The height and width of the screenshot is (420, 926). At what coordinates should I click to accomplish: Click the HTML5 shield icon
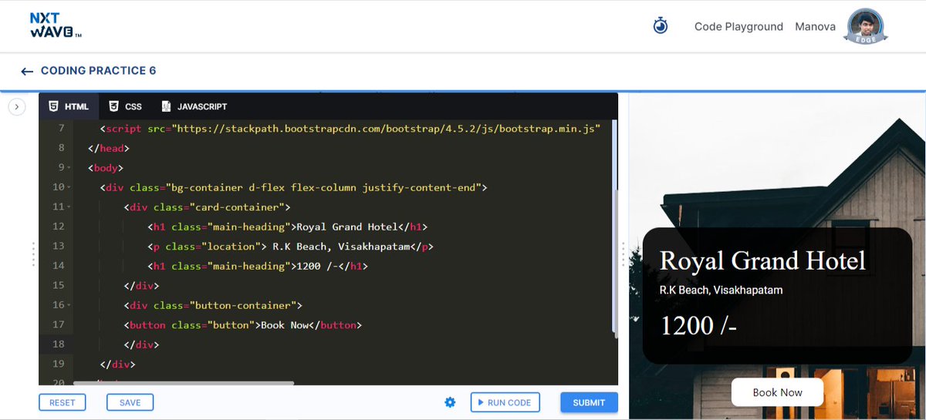(x=53, y=106)
